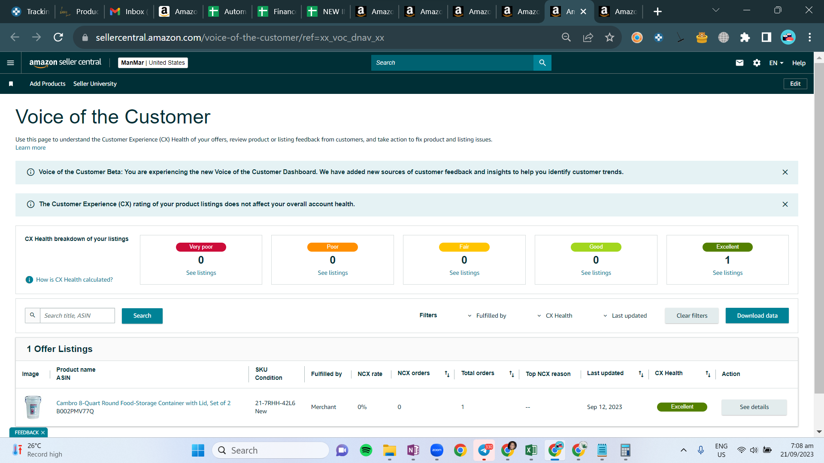The height and width of the screenshot is (463, 824).
Task: Open the Chrome tab search chevron
Action: point(716,10)
